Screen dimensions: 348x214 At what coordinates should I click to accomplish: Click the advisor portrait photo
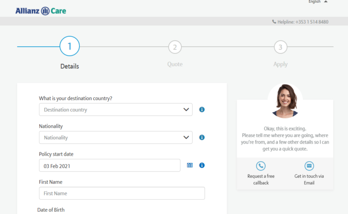[x=285, y=101]
